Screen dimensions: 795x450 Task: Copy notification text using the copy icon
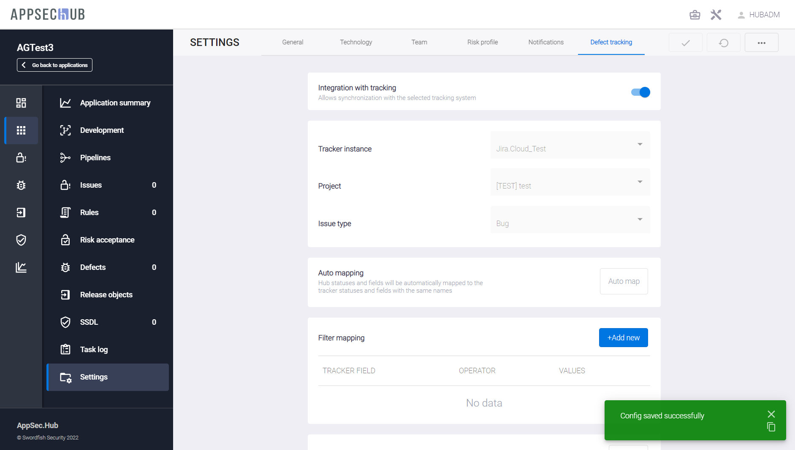click(771, 427)
